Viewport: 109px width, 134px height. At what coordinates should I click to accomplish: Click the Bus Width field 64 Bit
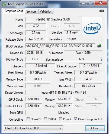(88, 79)
